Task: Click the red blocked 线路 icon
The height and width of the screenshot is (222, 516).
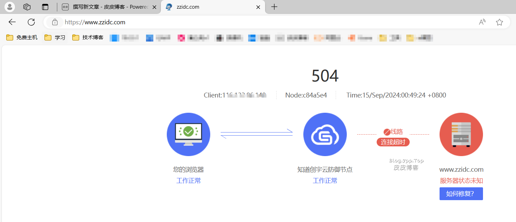Action: pos(387,132)
